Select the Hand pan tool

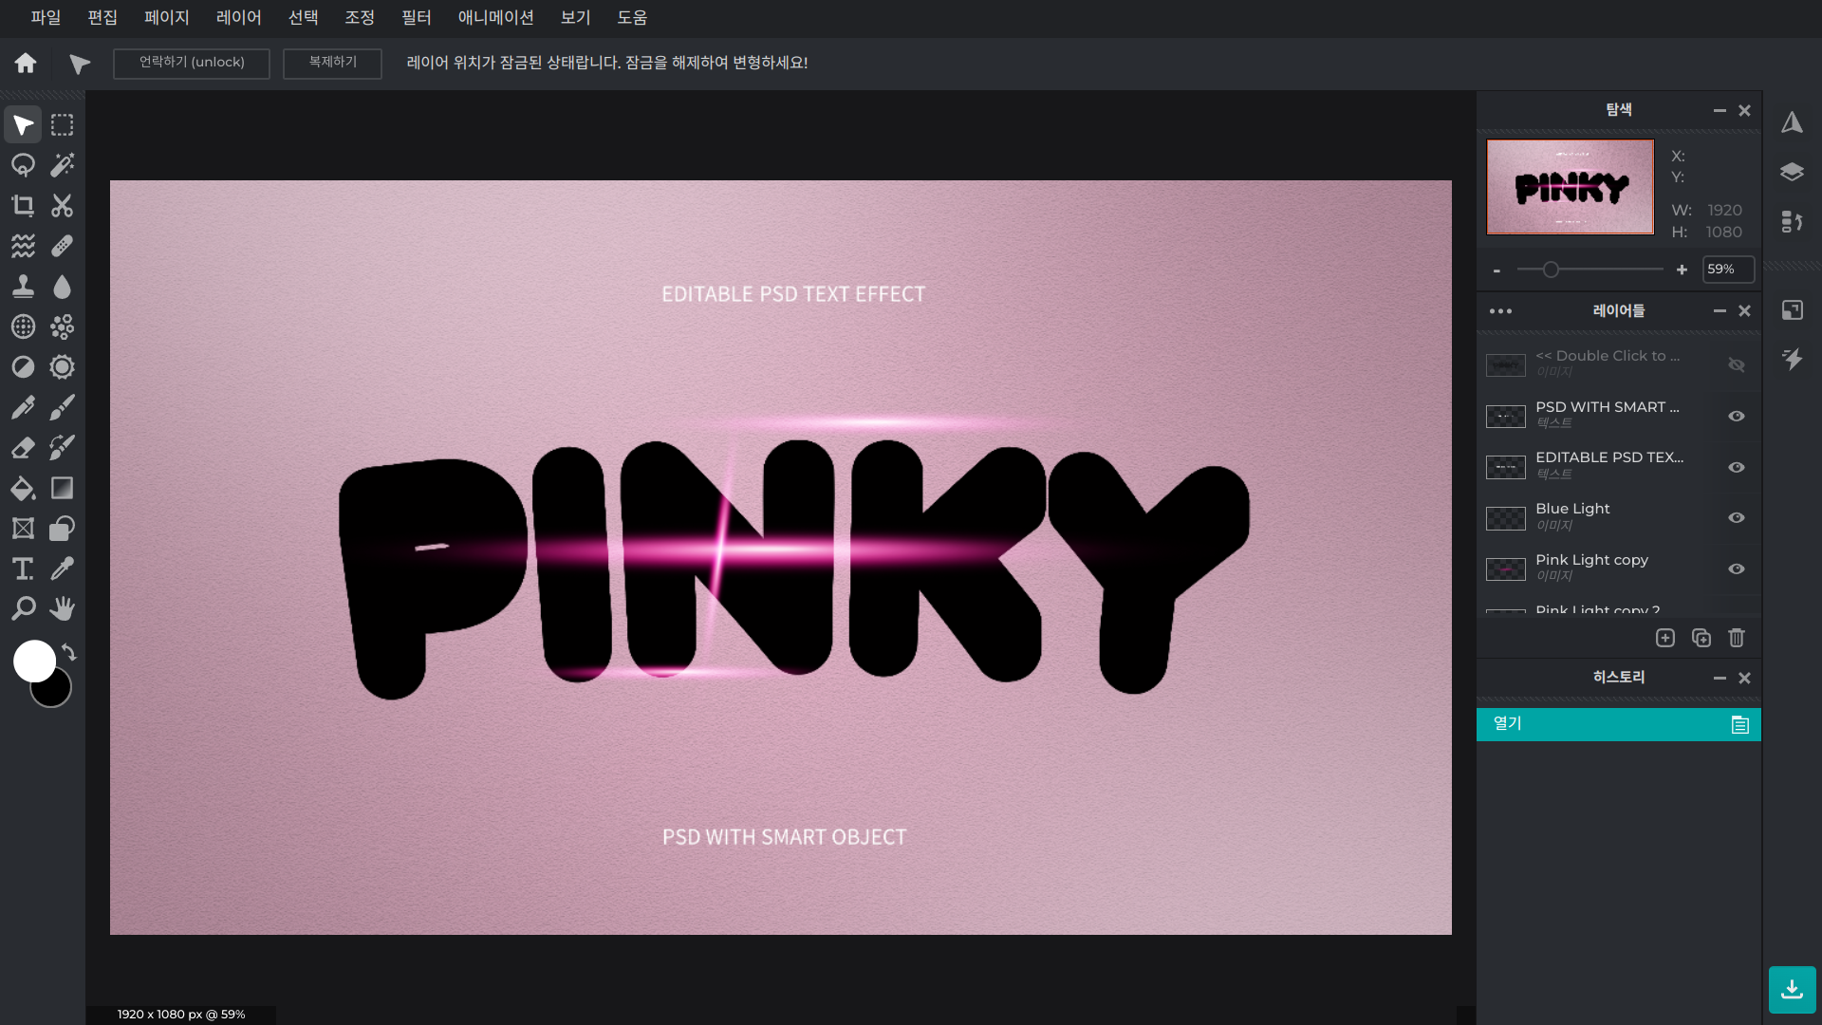63,608
